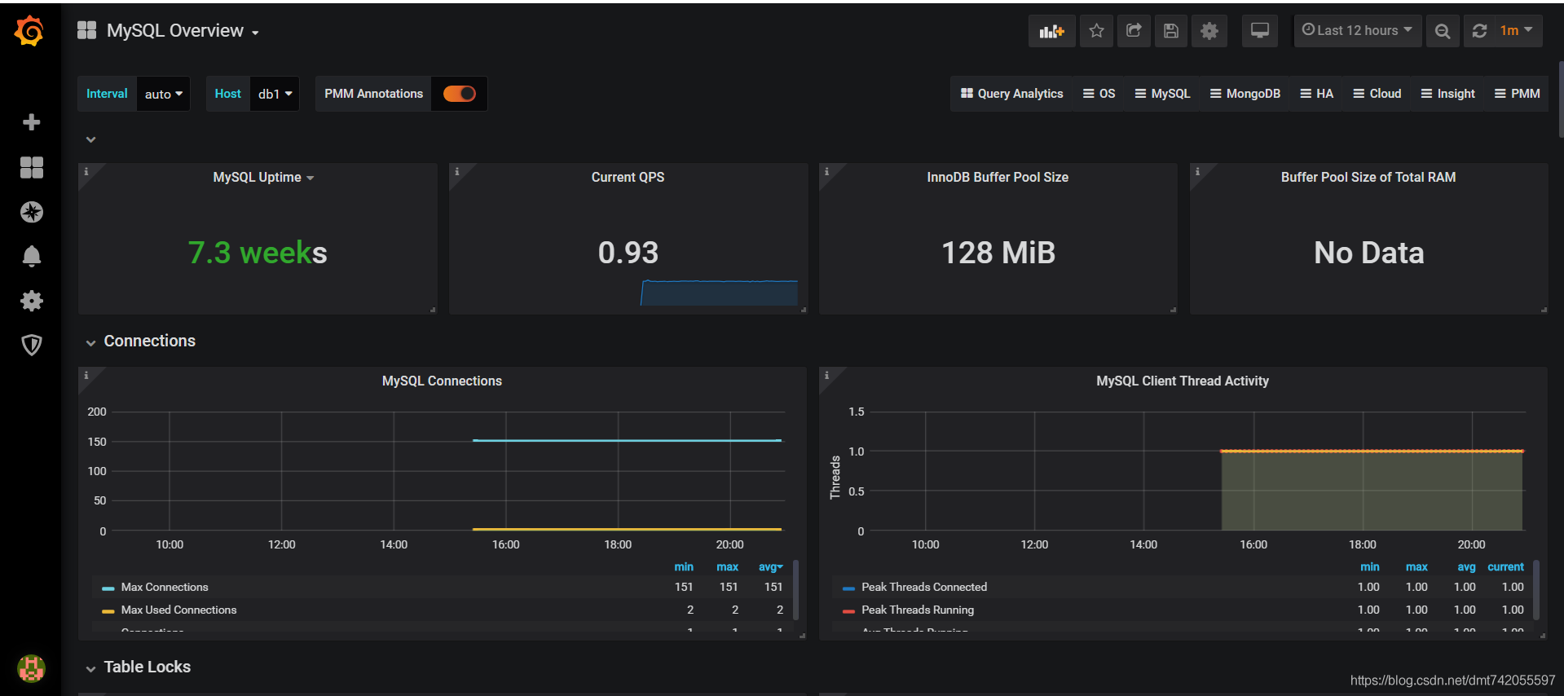Click the page vertical scrollbar
This screenshot has width=1564, height=696.
point(1560,98)
